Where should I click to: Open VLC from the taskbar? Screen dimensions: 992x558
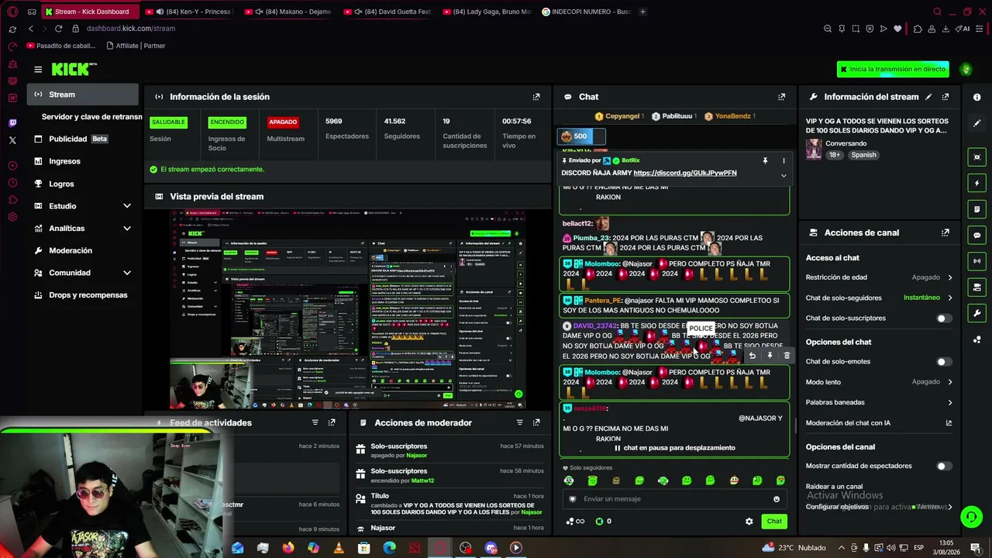click(x=339, y=548)
